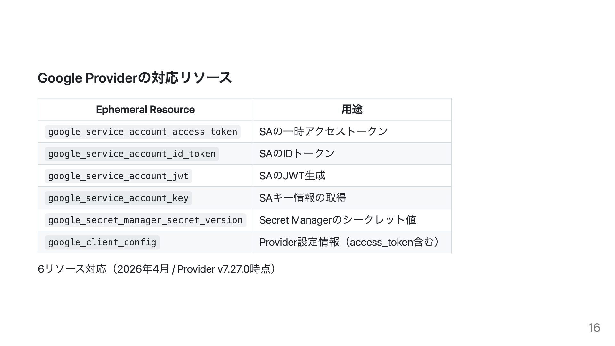
Task: Click 'Google Provider' in the slide title
Action: [x=87, y=78]
